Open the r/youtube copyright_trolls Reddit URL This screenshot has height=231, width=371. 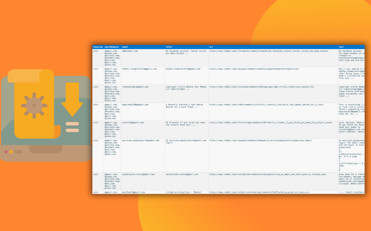pyautogui.click(x=262, y=87)
